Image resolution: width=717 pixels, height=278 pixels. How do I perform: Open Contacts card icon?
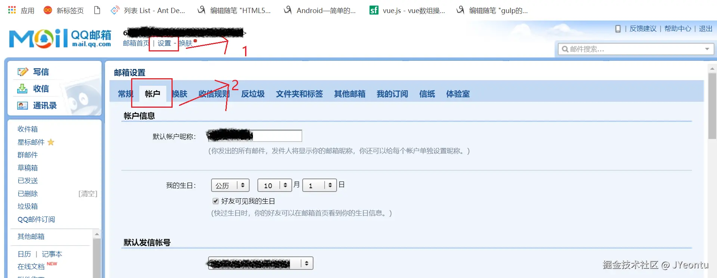pyautogui.click(x=22, y=106)
